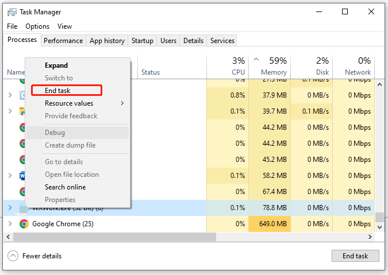388x275 pixels.
Task: Select Search online in the context menu
Action: [x=65, y=187]
